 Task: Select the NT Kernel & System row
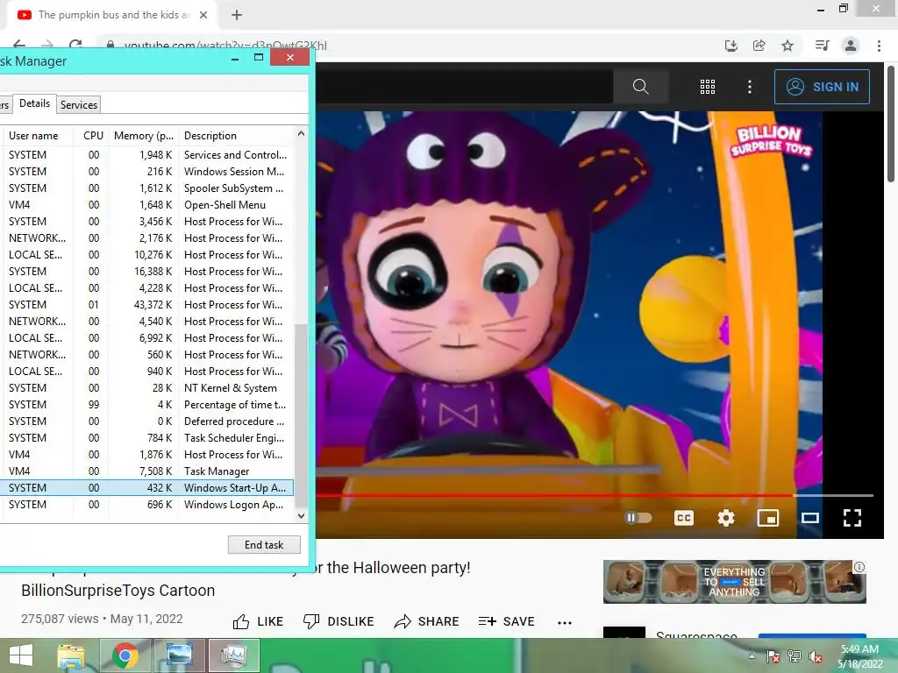tap(146, 388)
